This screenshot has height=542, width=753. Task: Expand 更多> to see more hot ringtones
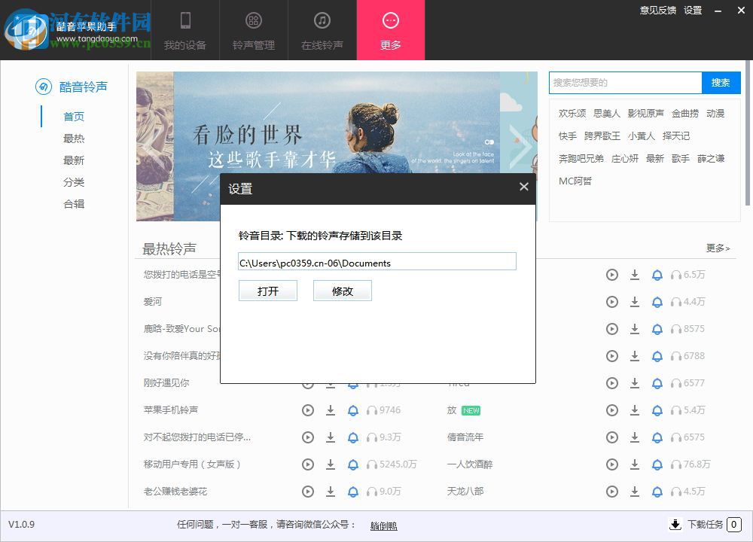pos(716,248)
